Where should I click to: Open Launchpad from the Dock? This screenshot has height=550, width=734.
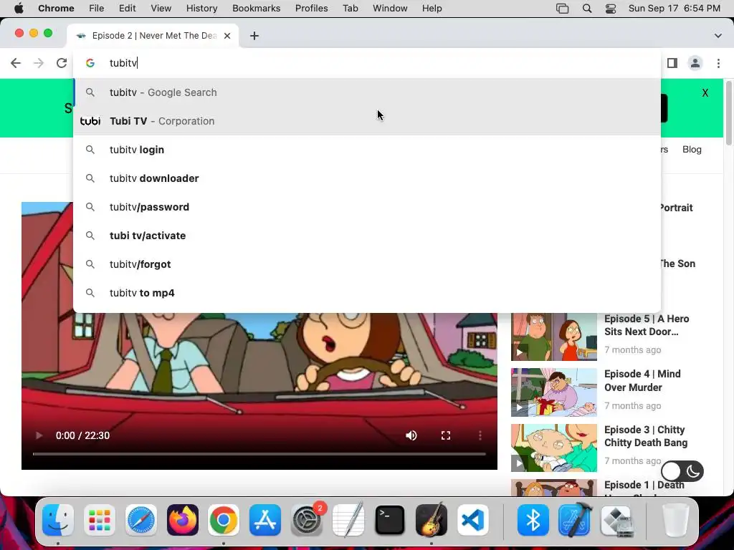tap(99, 520)
